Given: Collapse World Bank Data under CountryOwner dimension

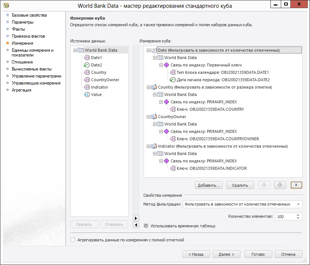Looking at the screenshot, I should click(x=155, y=124).
